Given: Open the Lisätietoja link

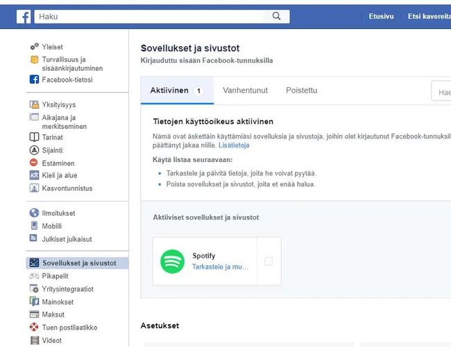Looking at the screenshot, I should [x=234, y=145].
